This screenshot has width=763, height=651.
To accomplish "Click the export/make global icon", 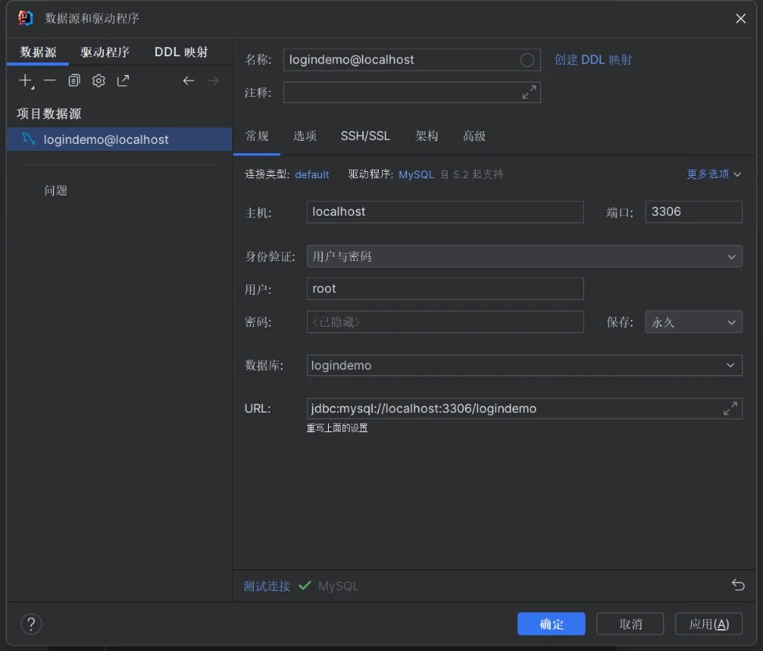I will click(123, 80).
